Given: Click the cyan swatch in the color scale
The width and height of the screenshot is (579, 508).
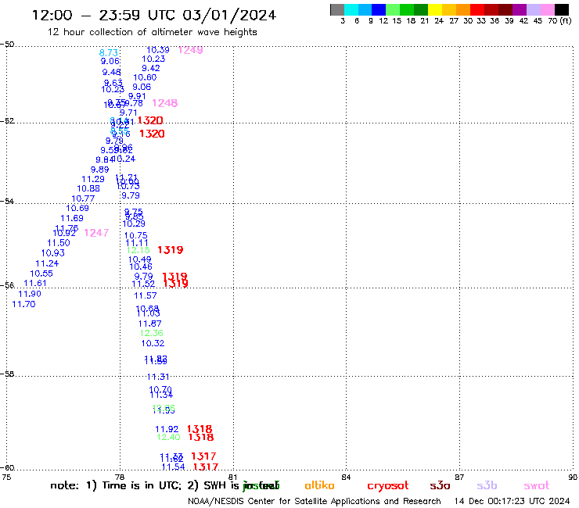Looking at the screenshot, I should tap(351, 9).
